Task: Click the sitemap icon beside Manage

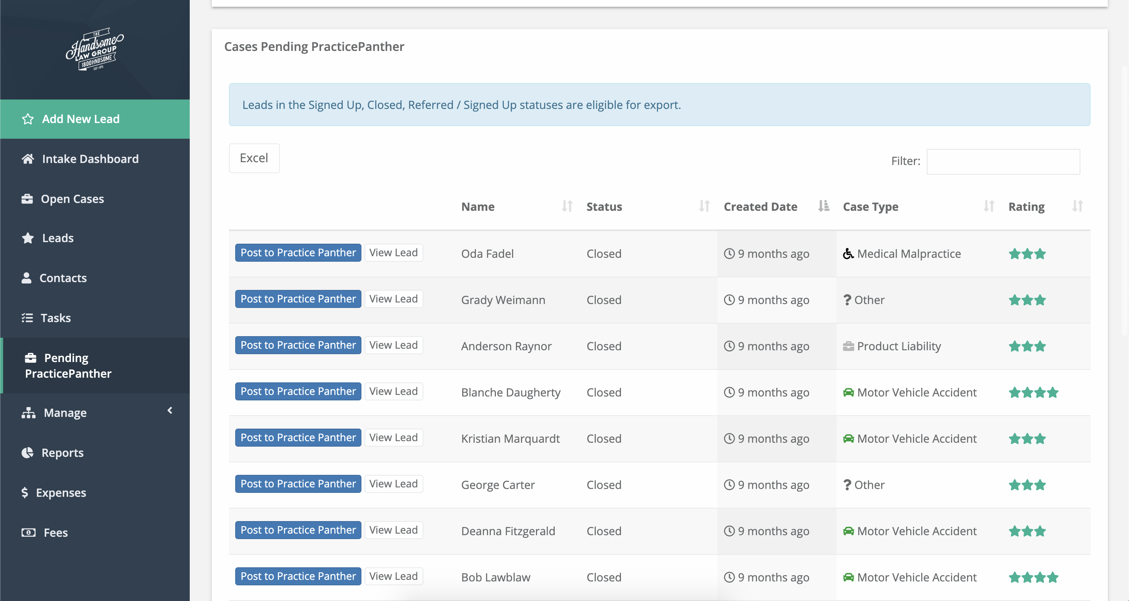Action: click(x=29, y=413)
